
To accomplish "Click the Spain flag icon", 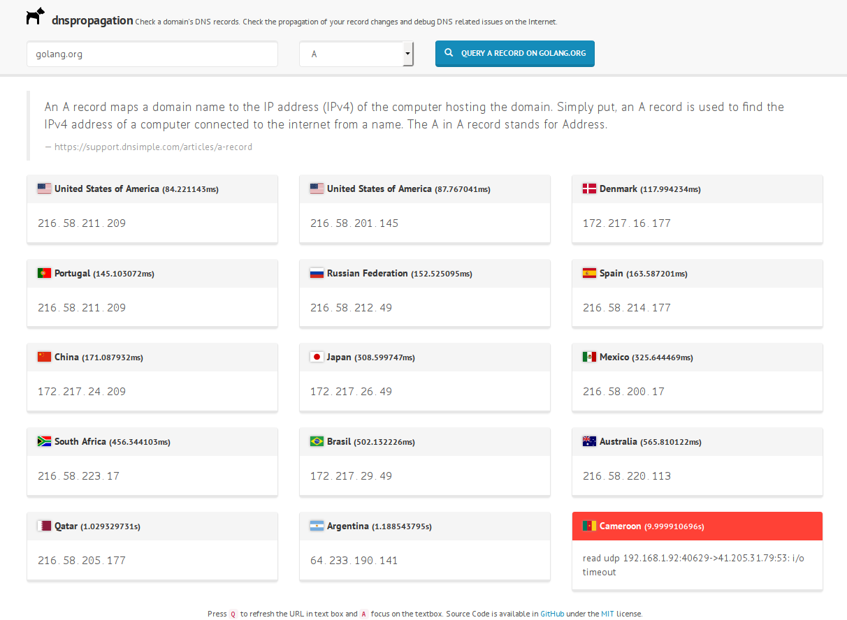I will [589, 273].
